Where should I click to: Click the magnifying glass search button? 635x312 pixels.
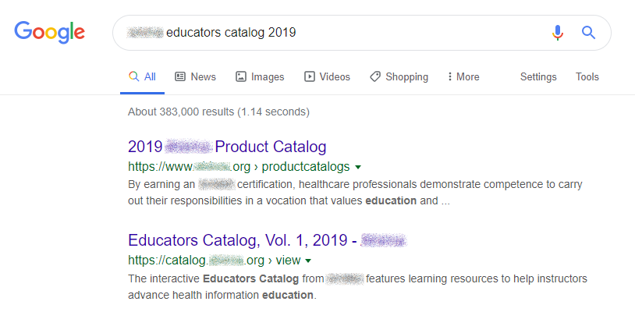point(589,33)
